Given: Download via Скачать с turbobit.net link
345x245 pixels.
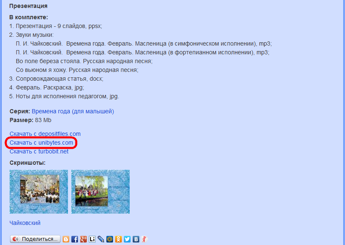Looking at the screenshot, I should 39,151.
